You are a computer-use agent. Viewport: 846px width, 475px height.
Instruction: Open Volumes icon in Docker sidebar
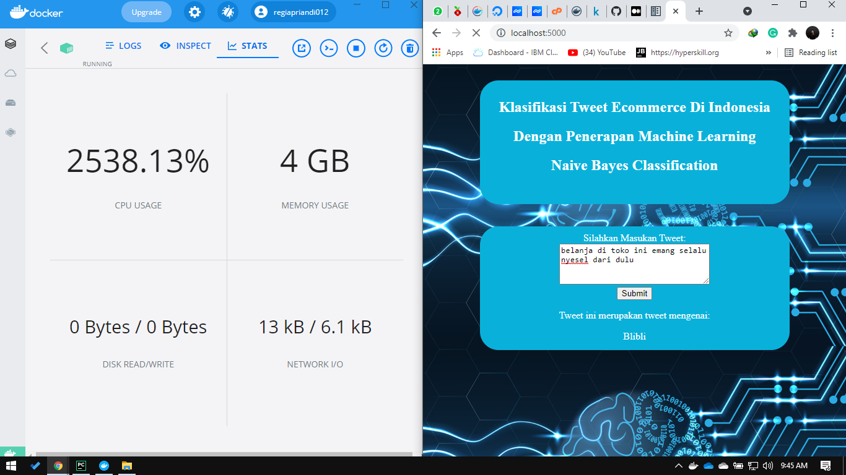[x=11, y=103]
